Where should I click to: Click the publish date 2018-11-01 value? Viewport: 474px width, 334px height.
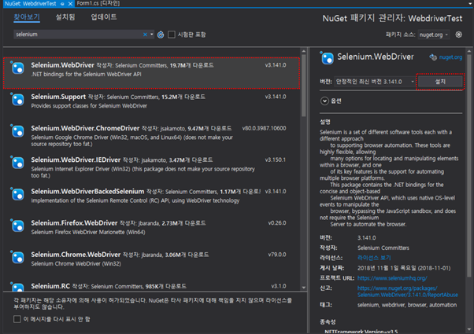(x=404, y=268)
